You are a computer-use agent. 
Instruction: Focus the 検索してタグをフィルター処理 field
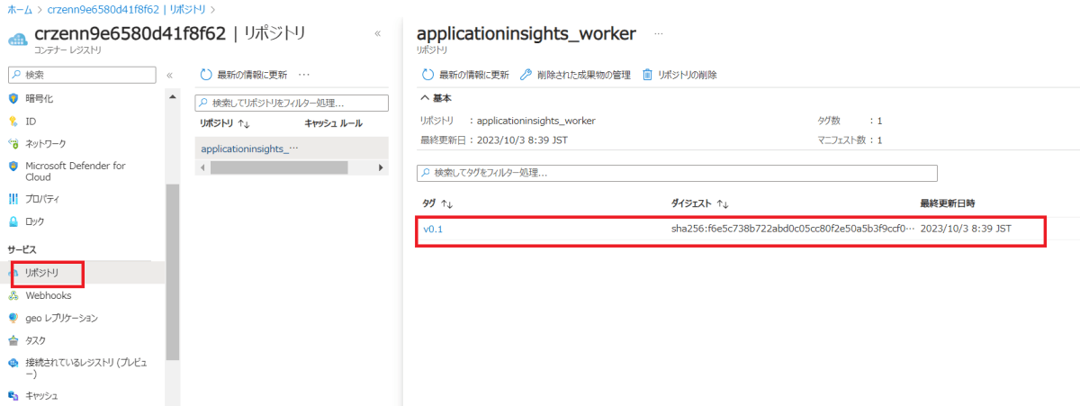[x=677, y=172]
